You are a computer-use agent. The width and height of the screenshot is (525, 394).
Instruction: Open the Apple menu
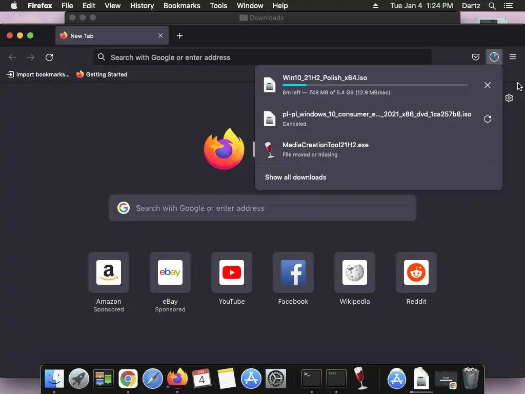tap(14, 6)
